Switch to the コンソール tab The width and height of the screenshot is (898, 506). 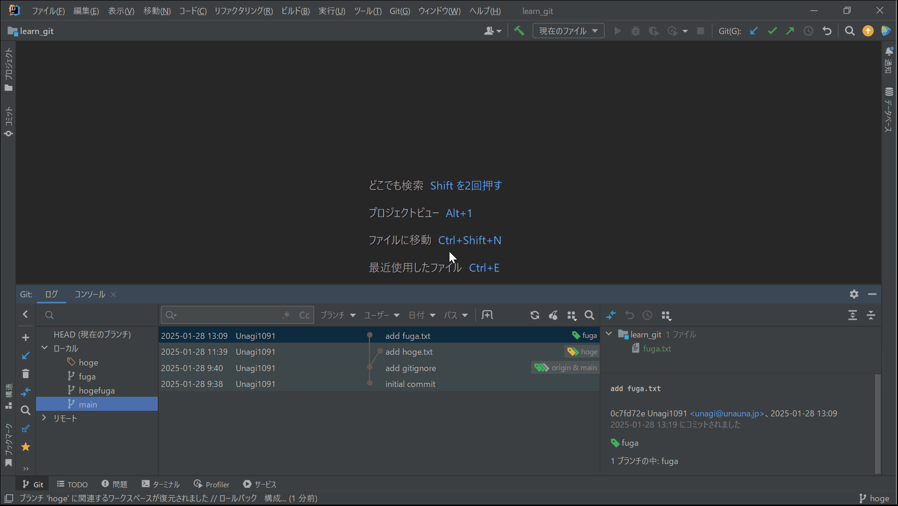coord(90,294)
